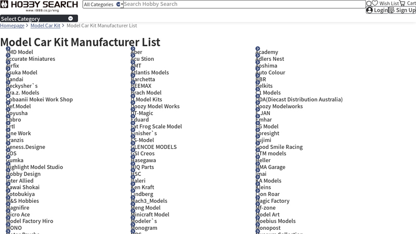Open Meng Model link

tap(146, 207)
